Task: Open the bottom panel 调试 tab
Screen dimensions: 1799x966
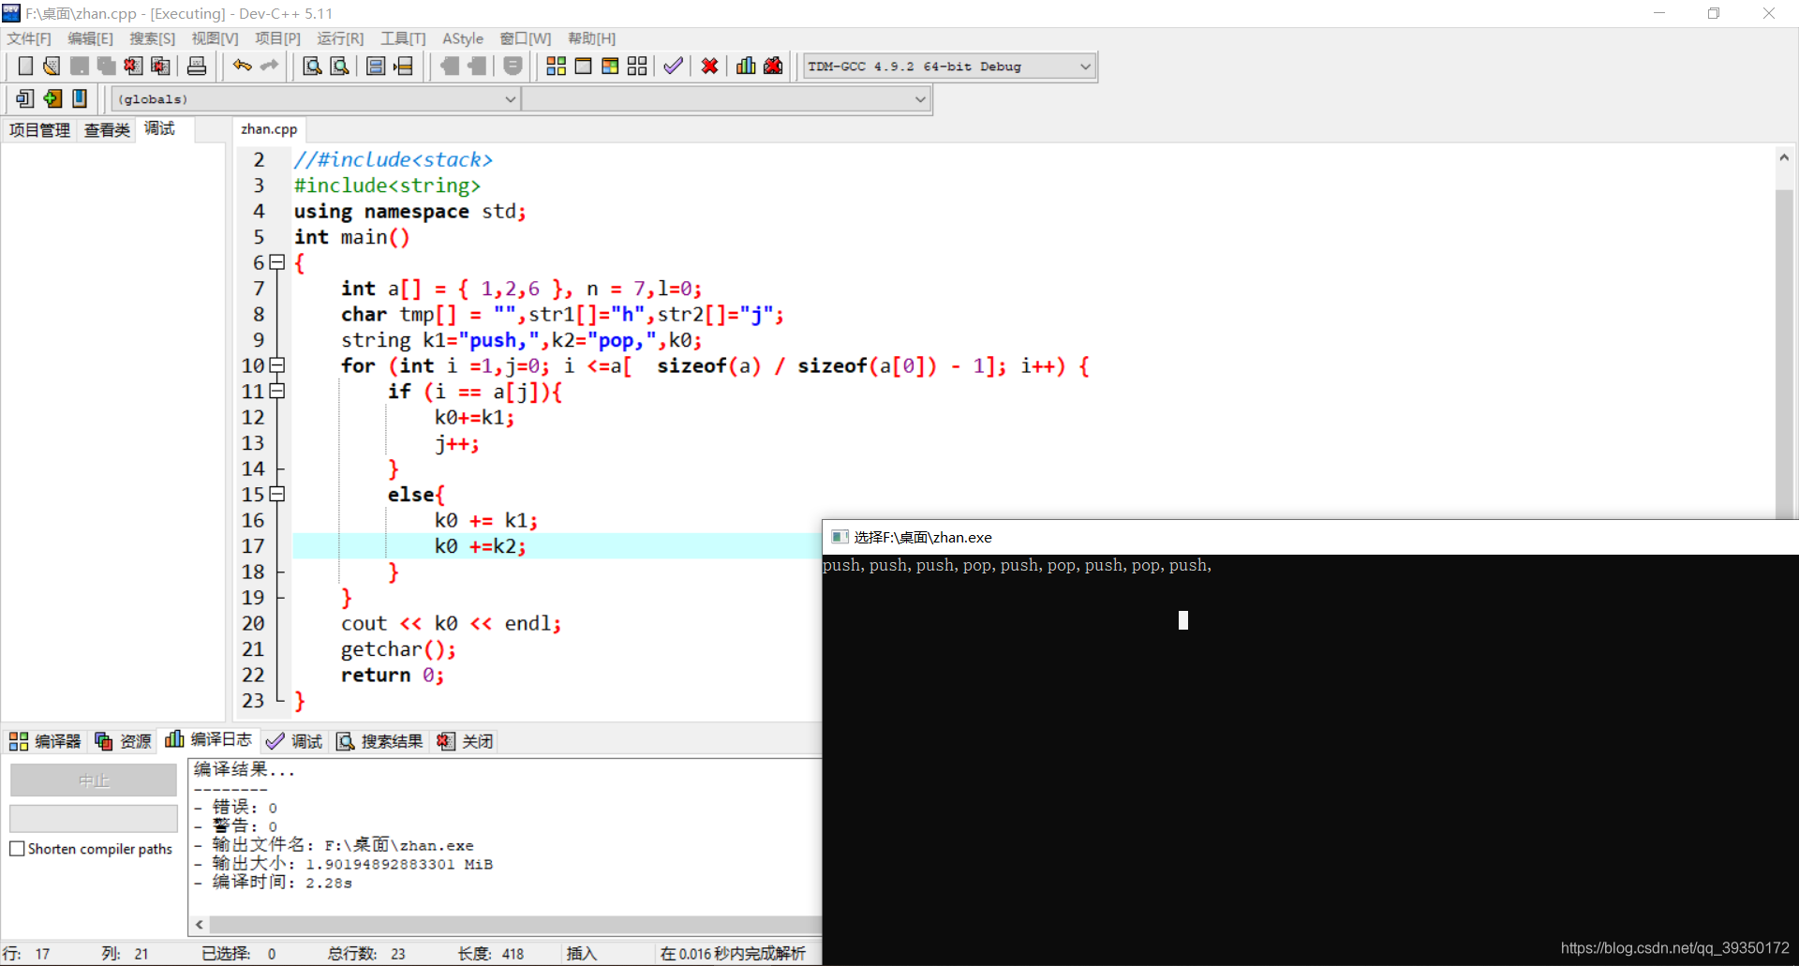Action: (294, 741)
